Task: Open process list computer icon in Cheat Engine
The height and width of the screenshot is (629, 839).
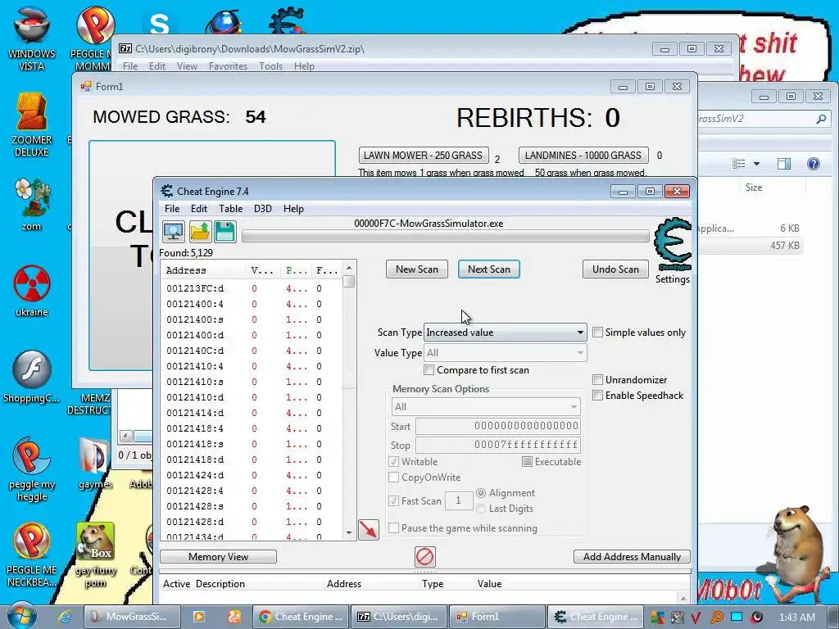Action: point(174,232)
